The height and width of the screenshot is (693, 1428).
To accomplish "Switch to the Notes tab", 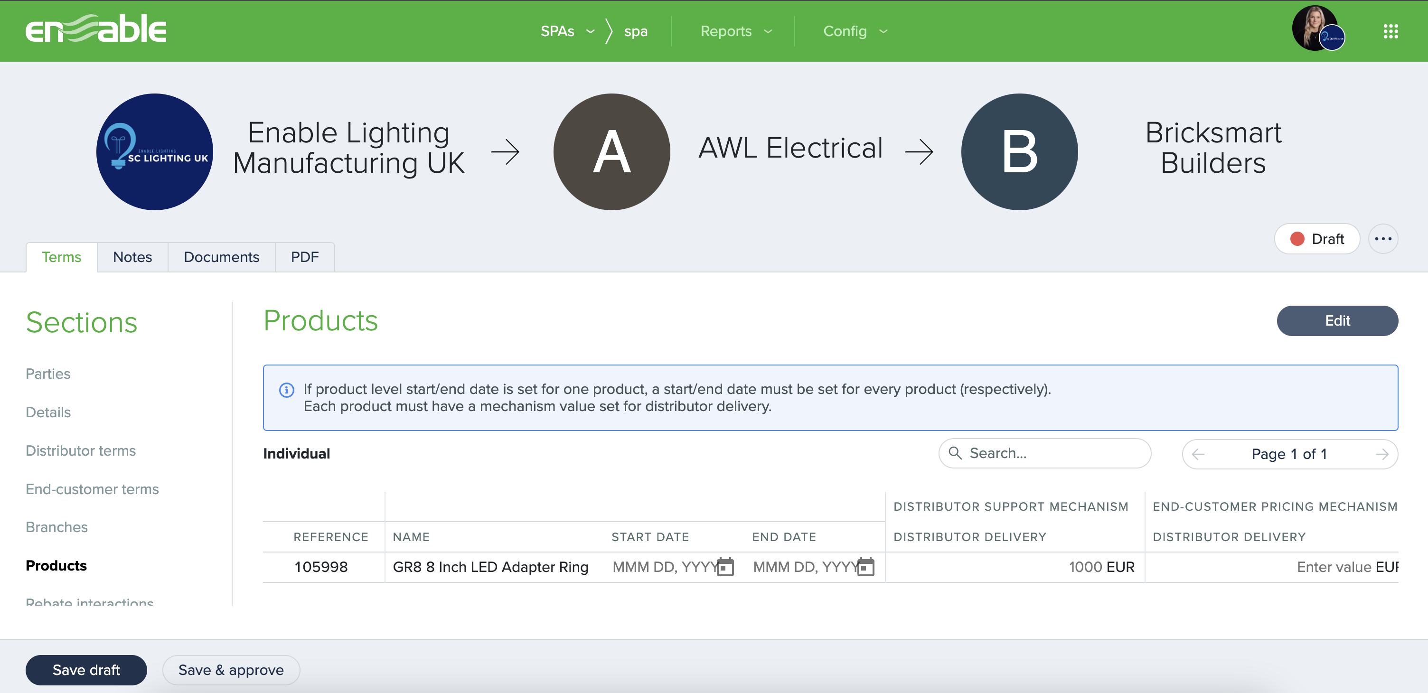I will click(x=132, y=257).
